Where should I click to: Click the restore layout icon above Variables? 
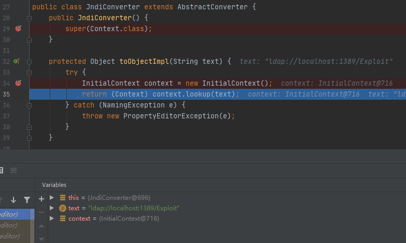pos(13,170)
